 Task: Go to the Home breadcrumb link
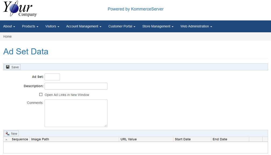point(8,37)
